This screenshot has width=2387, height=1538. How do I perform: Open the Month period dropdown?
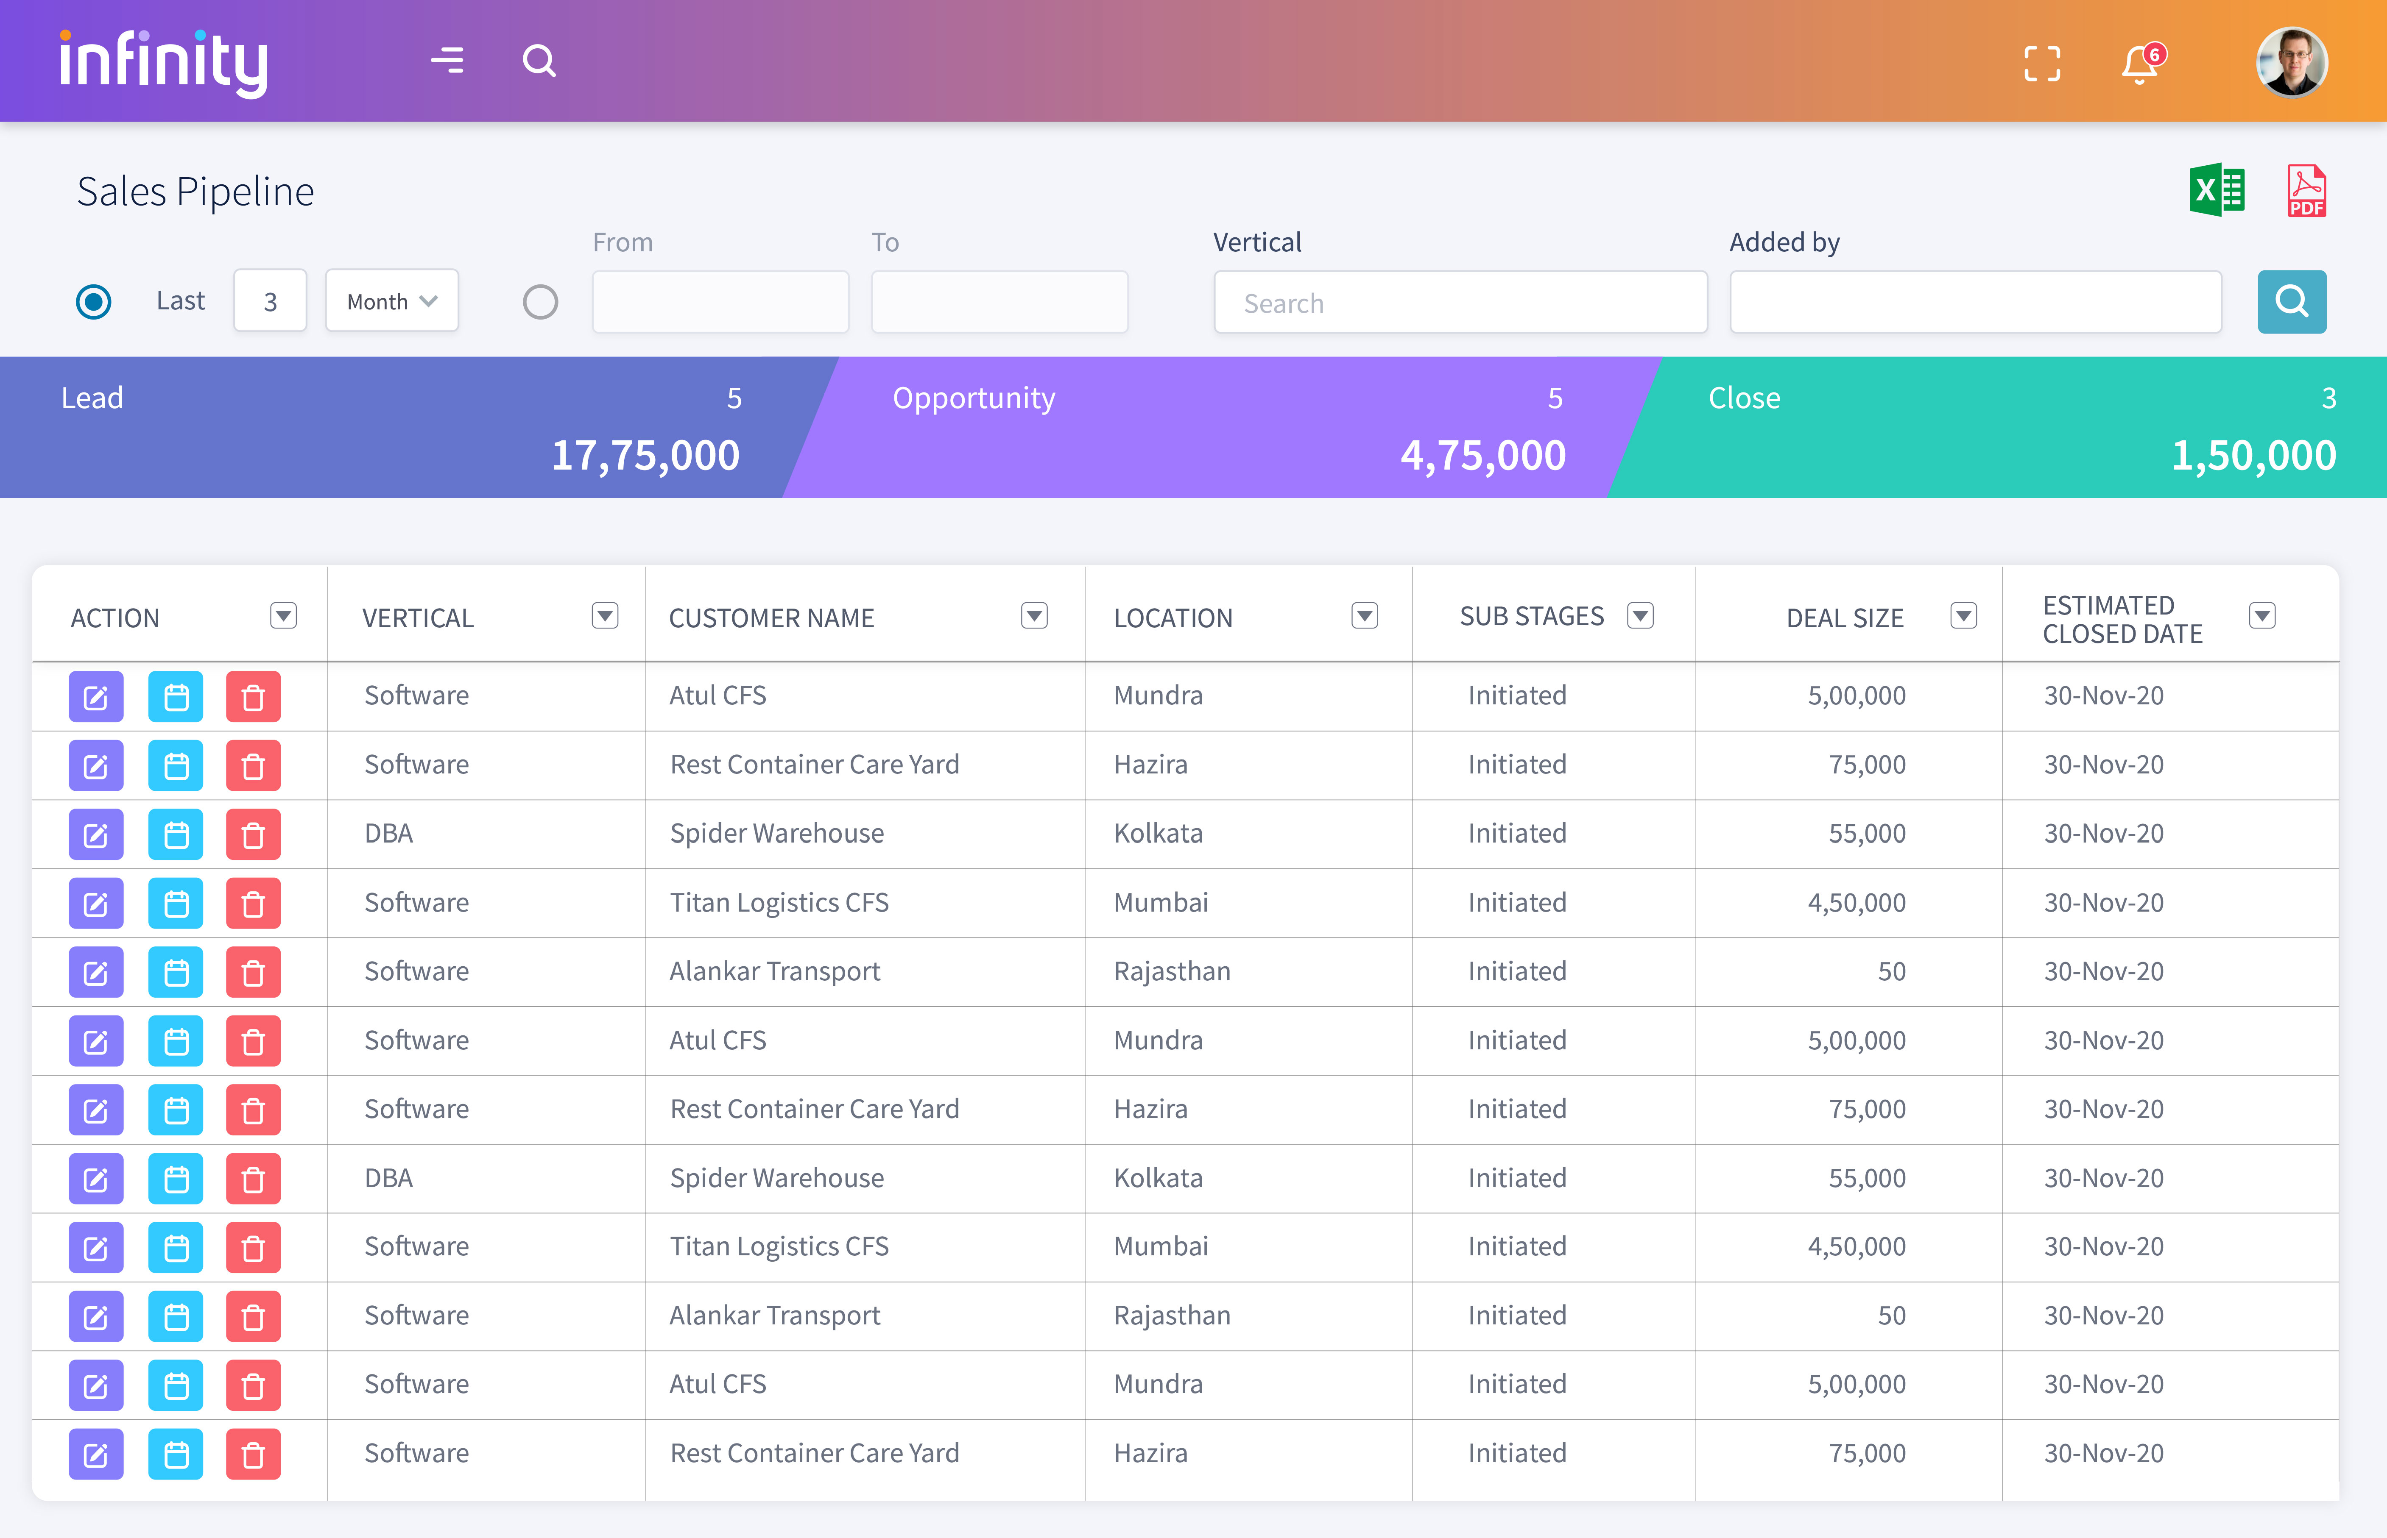coord(392,300)
